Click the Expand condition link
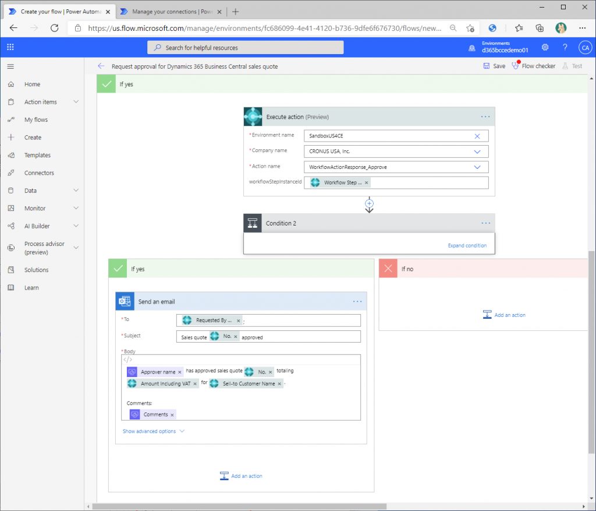The height and width of the screenshot is (511, 596). [467, 245]
